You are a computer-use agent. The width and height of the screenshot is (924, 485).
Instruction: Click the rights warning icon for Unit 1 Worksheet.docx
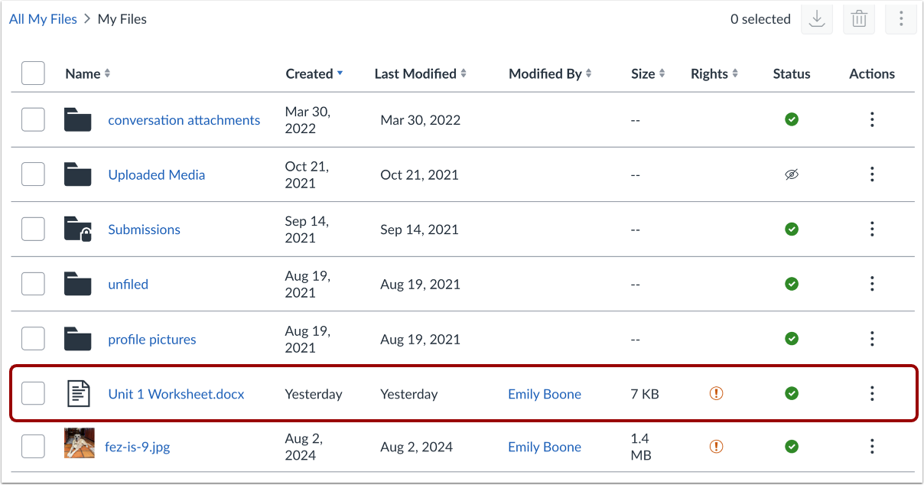click(716, 393)
